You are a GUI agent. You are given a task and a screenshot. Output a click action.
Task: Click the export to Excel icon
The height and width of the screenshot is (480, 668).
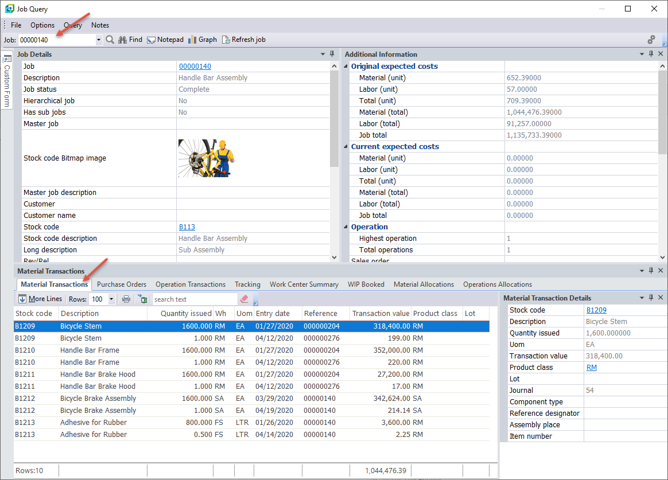click(x=142, y=299)
